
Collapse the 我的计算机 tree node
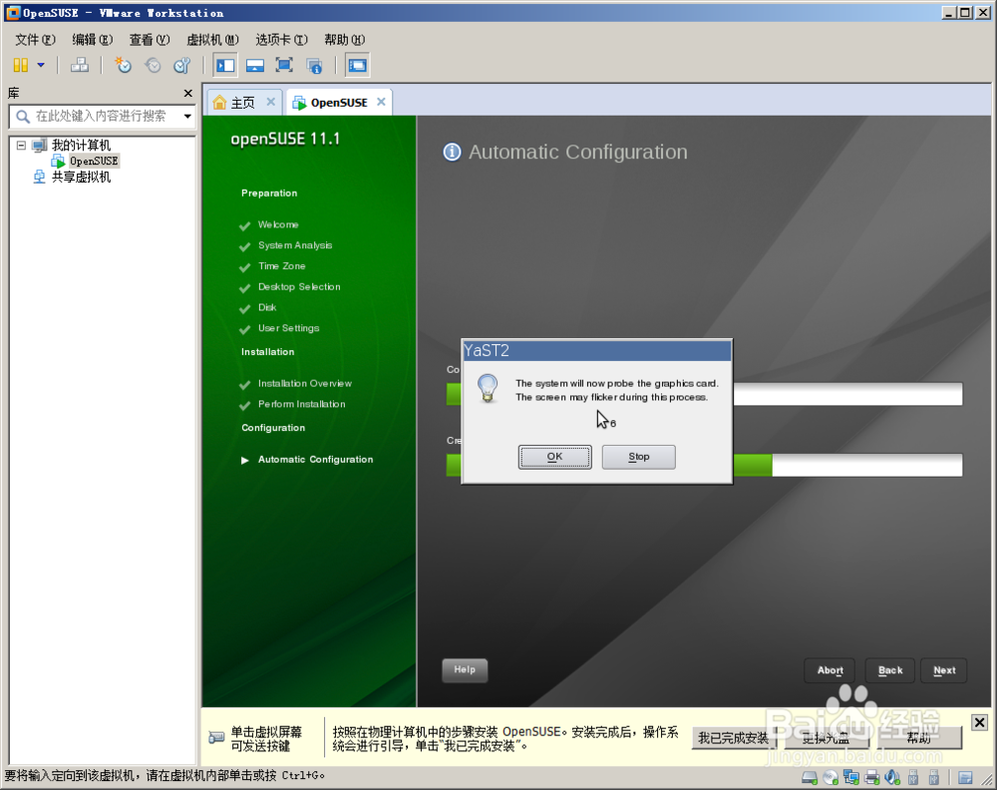21,145
